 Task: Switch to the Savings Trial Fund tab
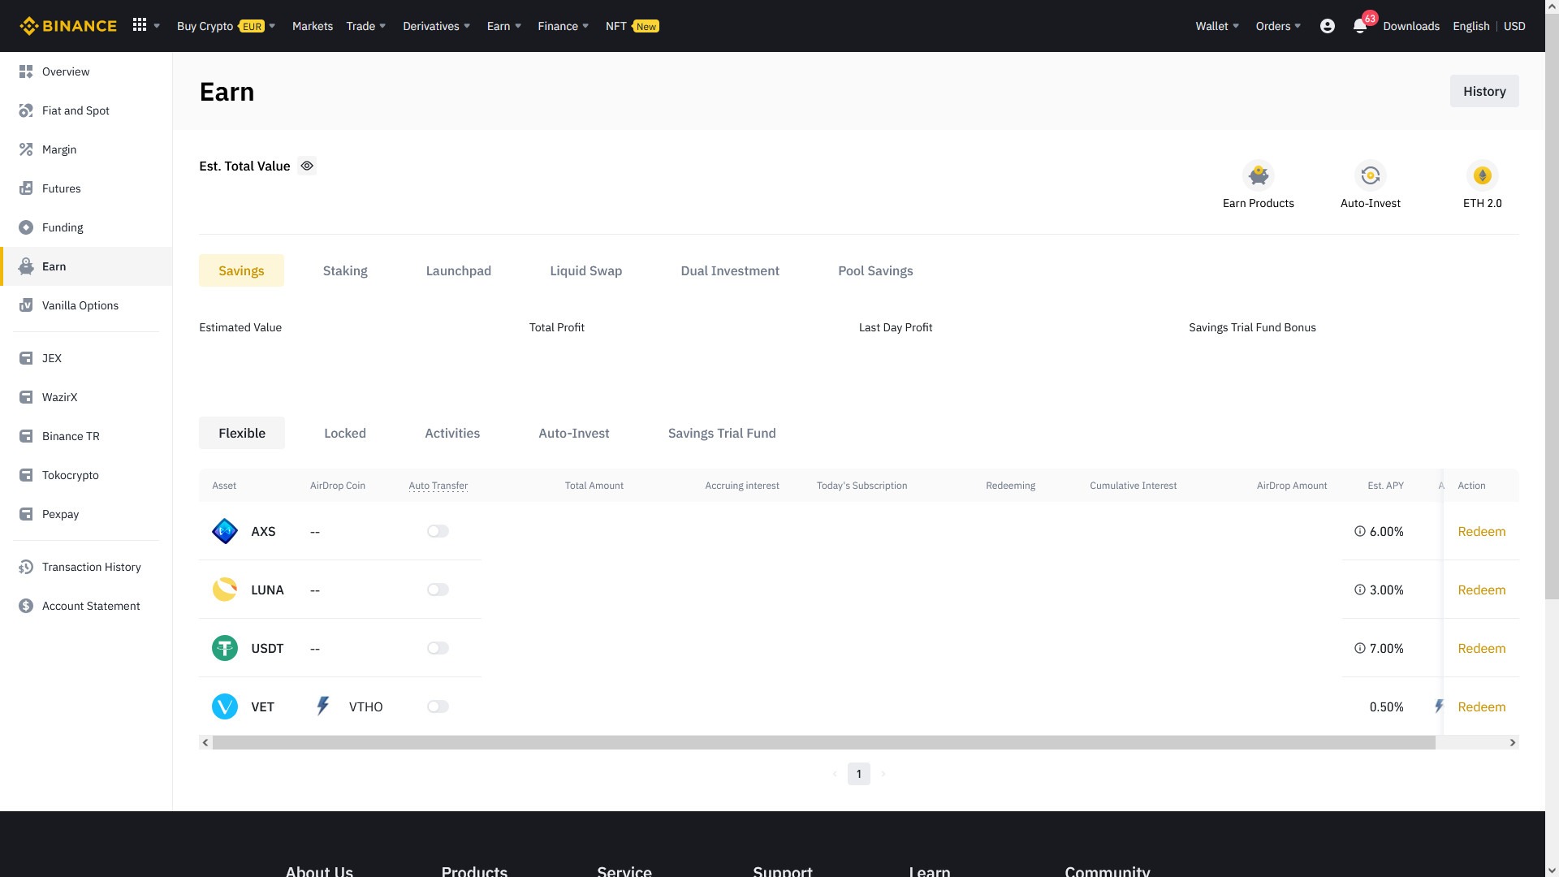pyautogui.click(x=722, y=433)
